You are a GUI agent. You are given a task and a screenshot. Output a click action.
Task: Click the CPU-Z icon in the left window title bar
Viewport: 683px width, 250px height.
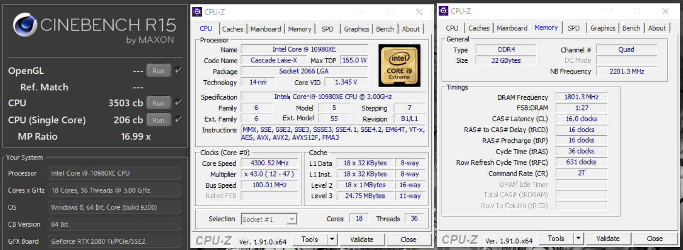[x=197, y=12]
